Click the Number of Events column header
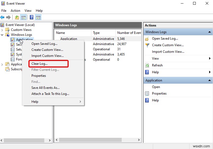The width and height of the screenshot is (213, 149). point(129,33)
